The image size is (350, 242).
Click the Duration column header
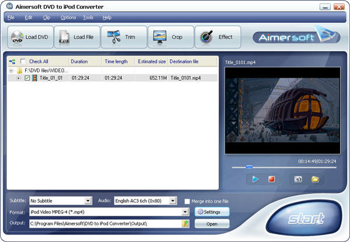click(85, 61)
